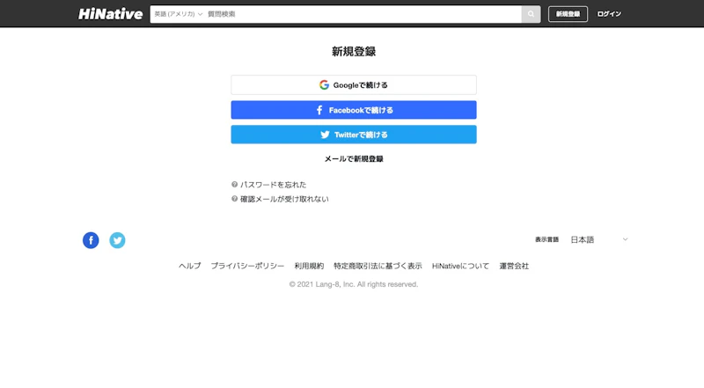Open 利用規約 footer link
This screenshot has width=704, height=388.
point(309,266)
